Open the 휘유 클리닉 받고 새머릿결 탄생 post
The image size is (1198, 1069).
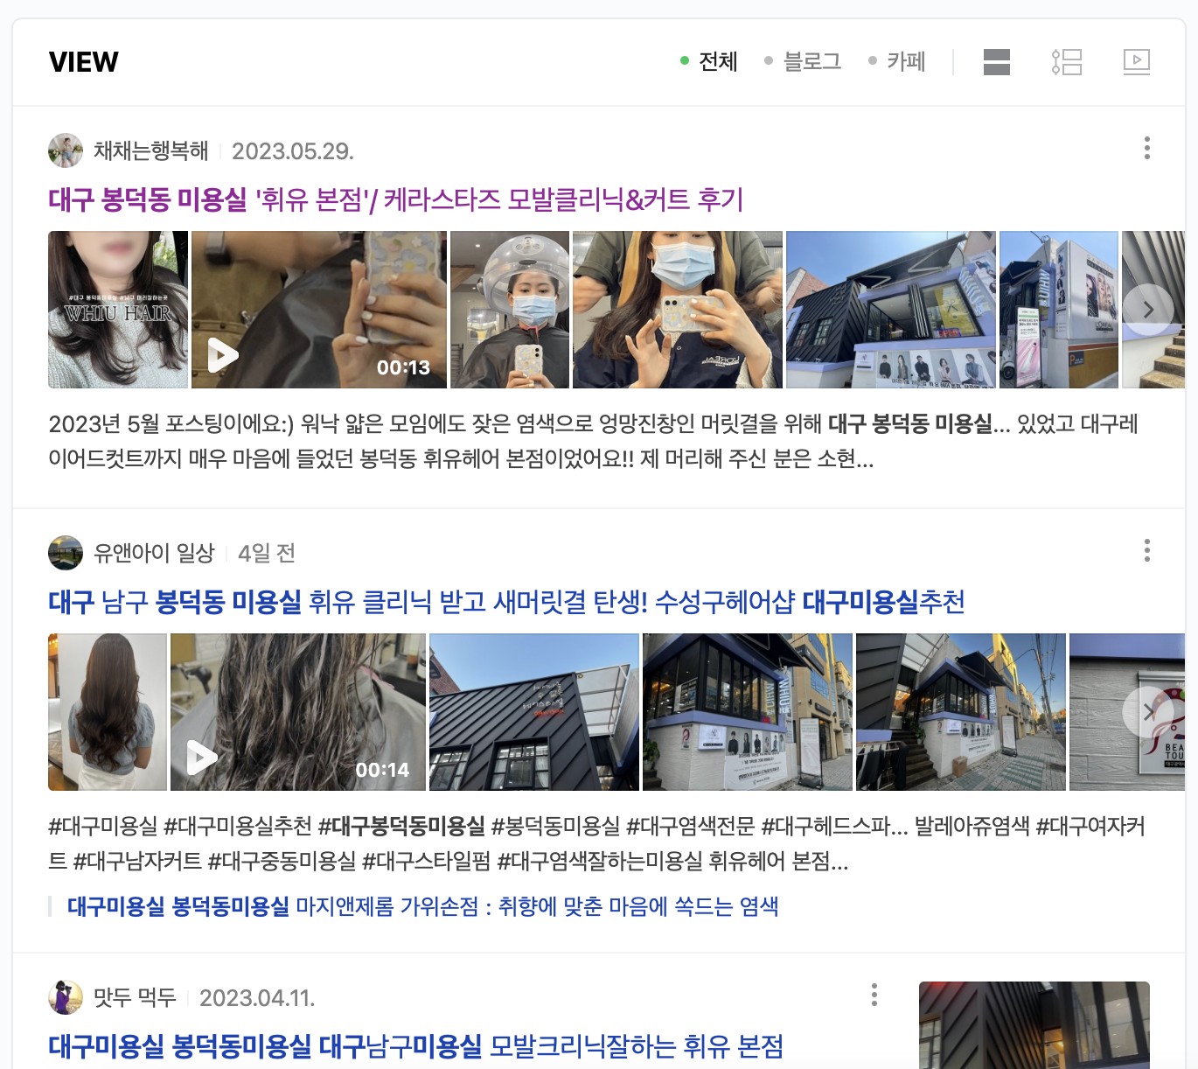[x=506, y=602]
